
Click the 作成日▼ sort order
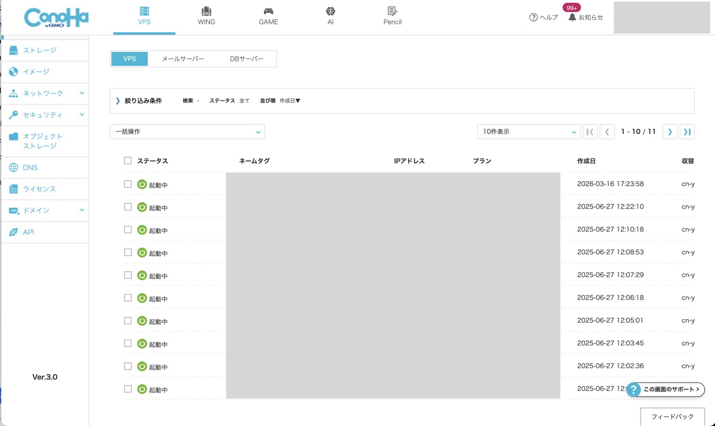pos(290,101)
